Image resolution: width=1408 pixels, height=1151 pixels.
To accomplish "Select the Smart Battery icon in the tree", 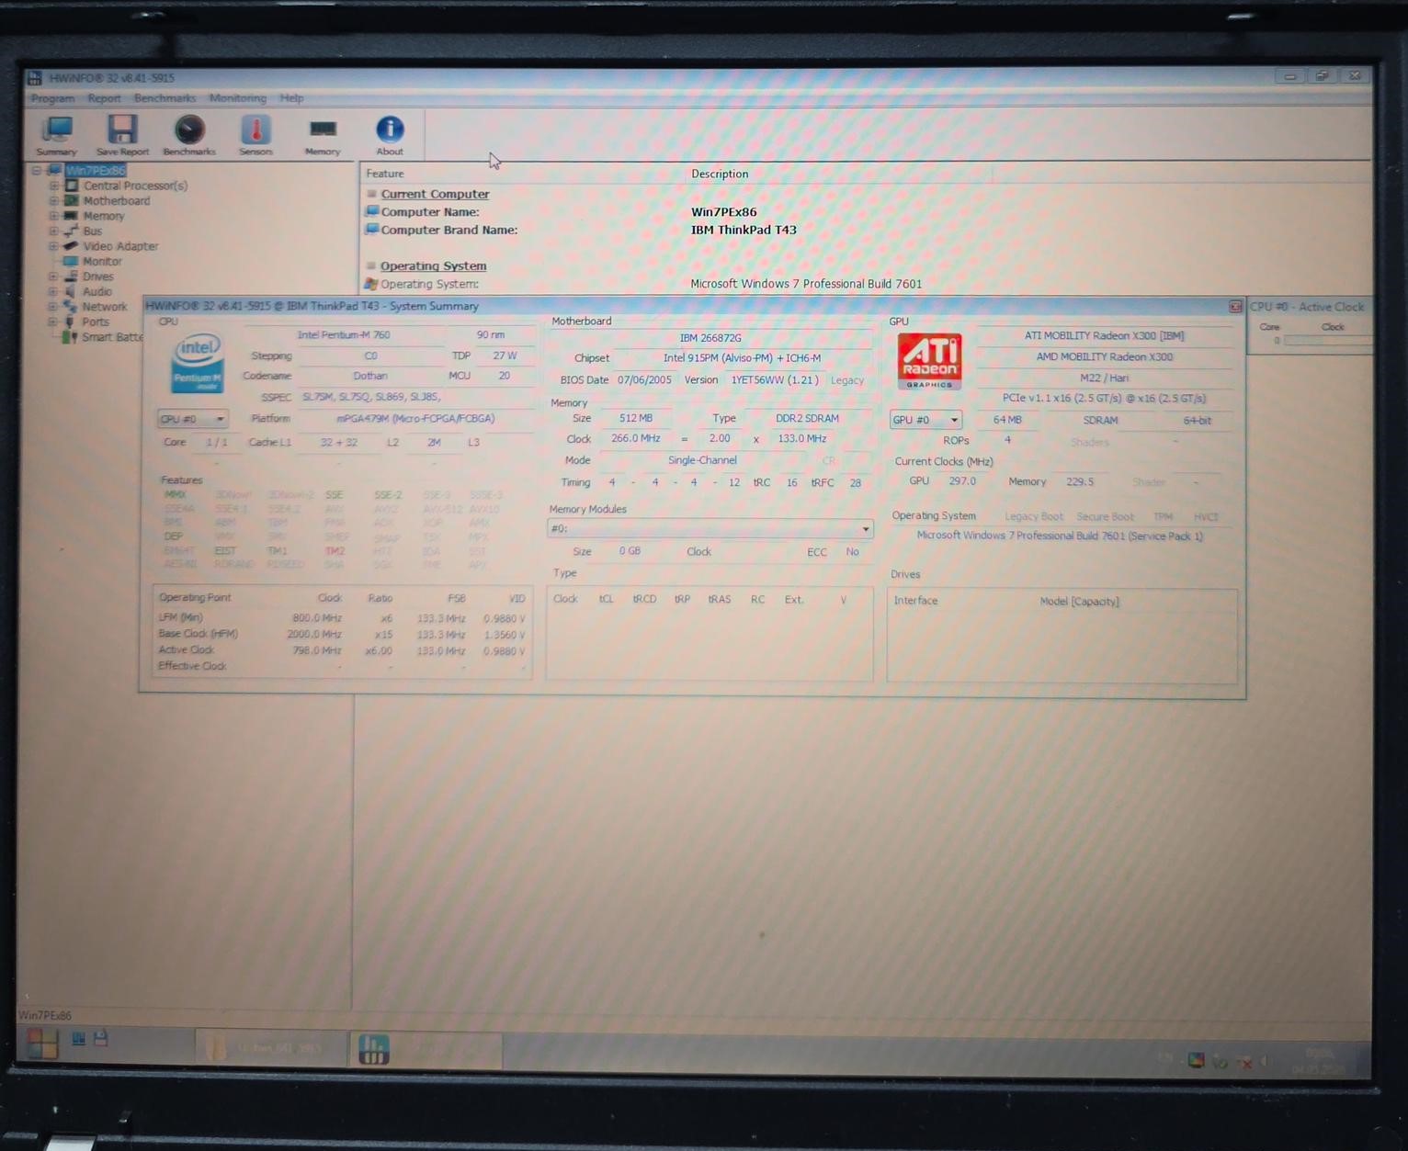I will [x=69, y=337].
